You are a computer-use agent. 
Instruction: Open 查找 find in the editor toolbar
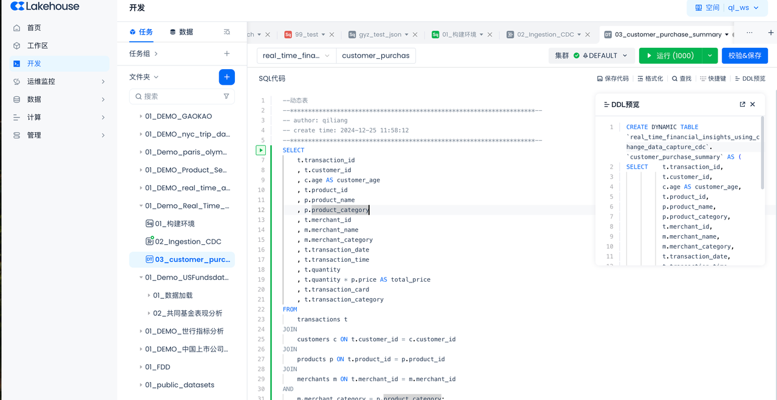pos(682,79)
